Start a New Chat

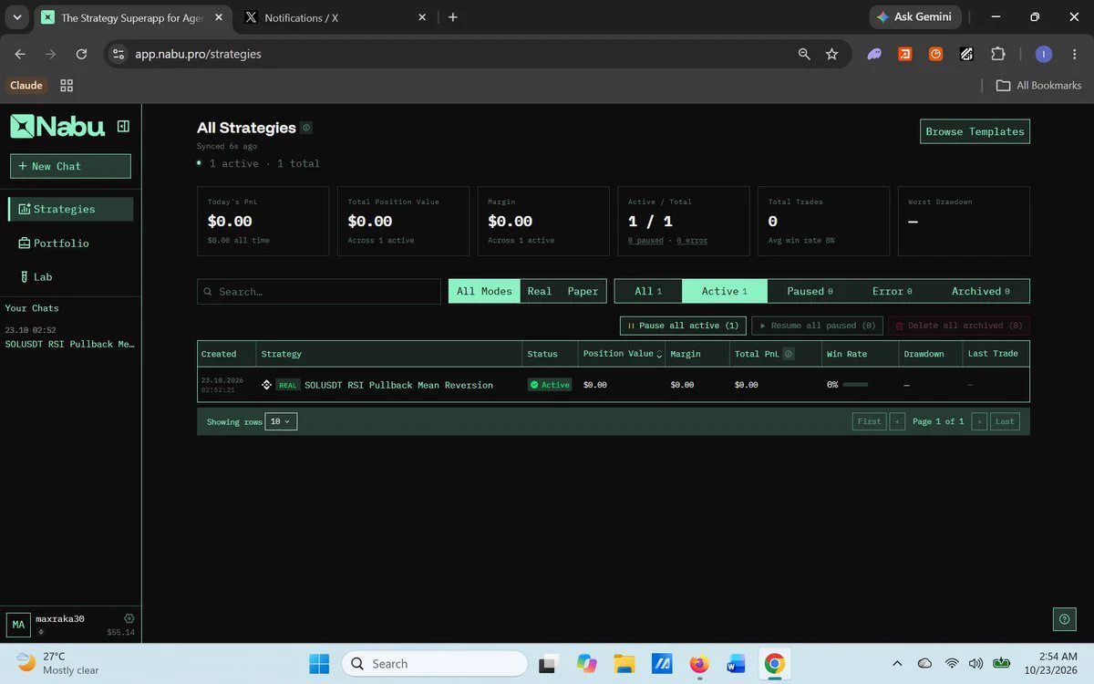(70, 166)
